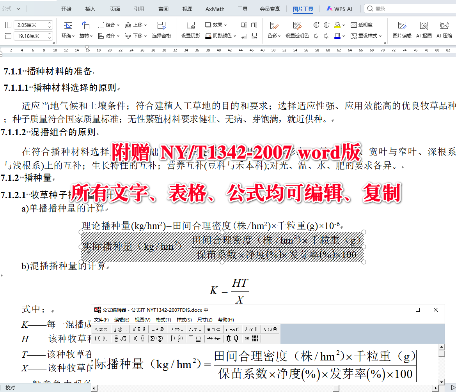Click the 上移 bring forward button
This screenshot has width=456, height=392.
pyautogui.click(x=134, y=25)
